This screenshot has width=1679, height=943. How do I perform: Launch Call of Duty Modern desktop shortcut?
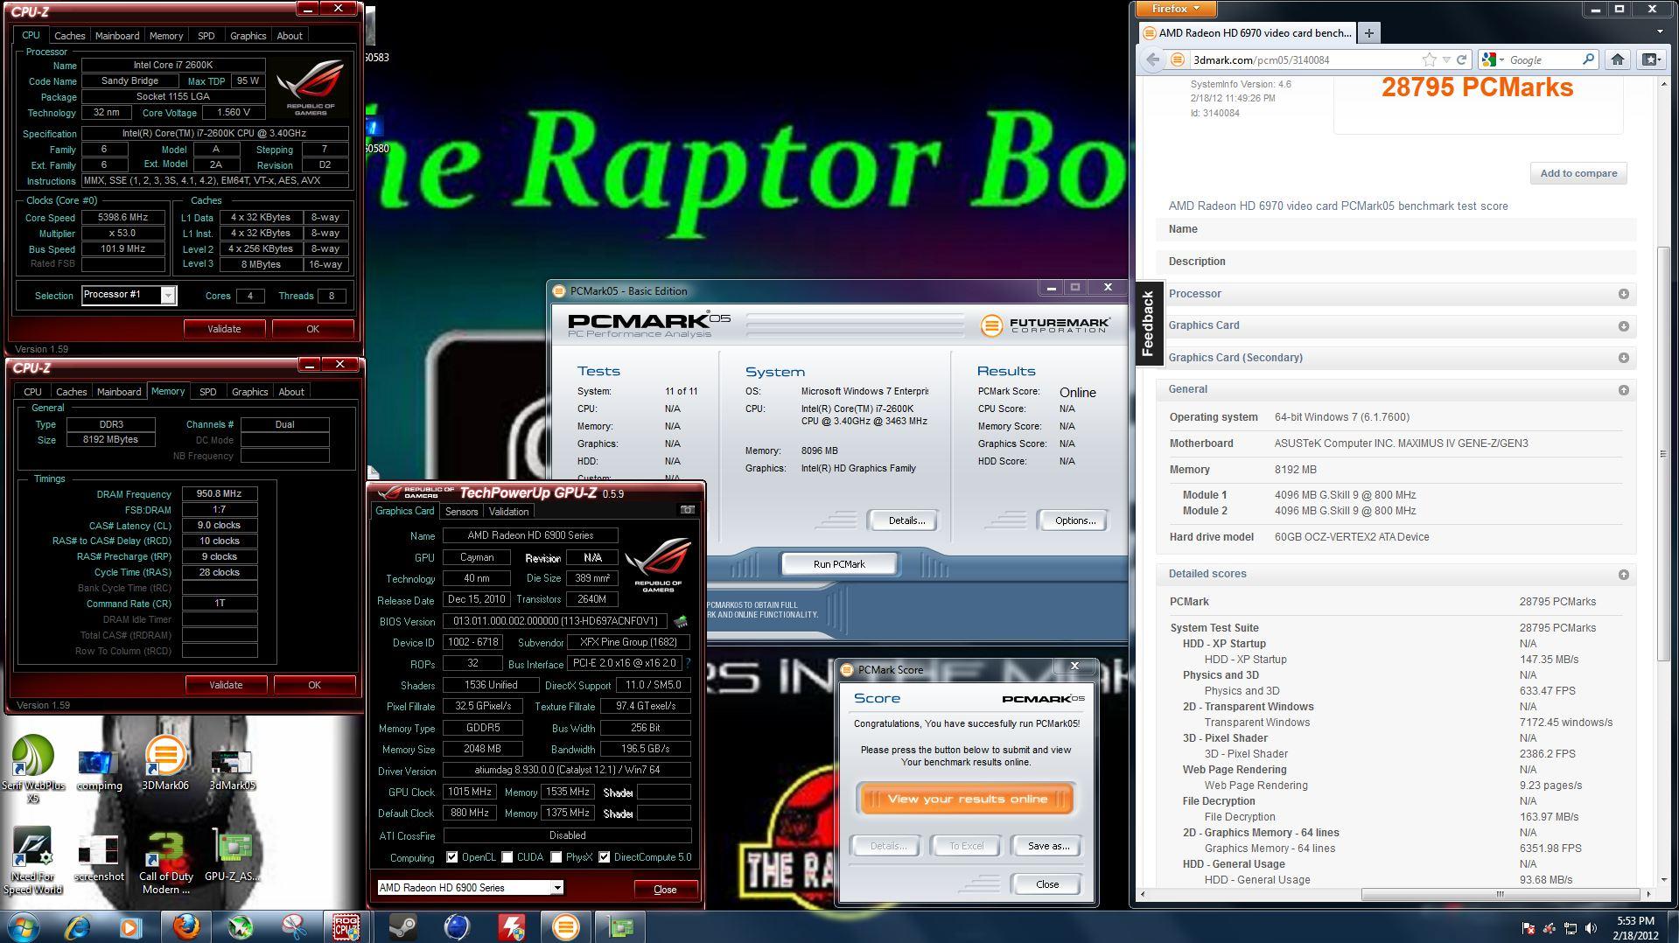click(x=165, y=863)
